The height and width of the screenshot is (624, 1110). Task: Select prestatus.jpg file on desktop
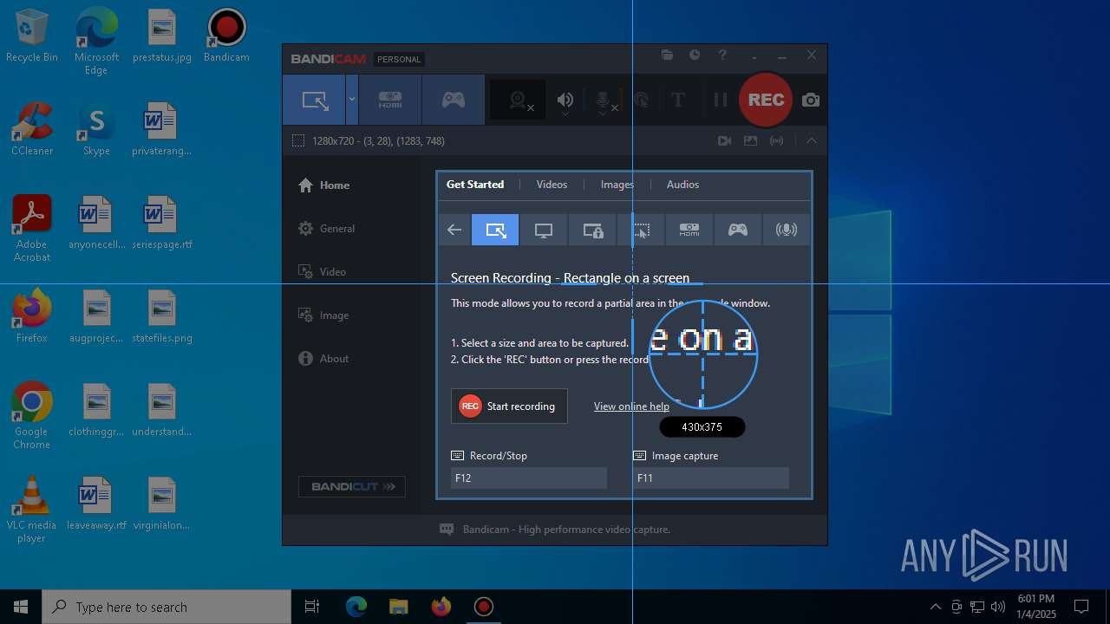pos(162,36)
